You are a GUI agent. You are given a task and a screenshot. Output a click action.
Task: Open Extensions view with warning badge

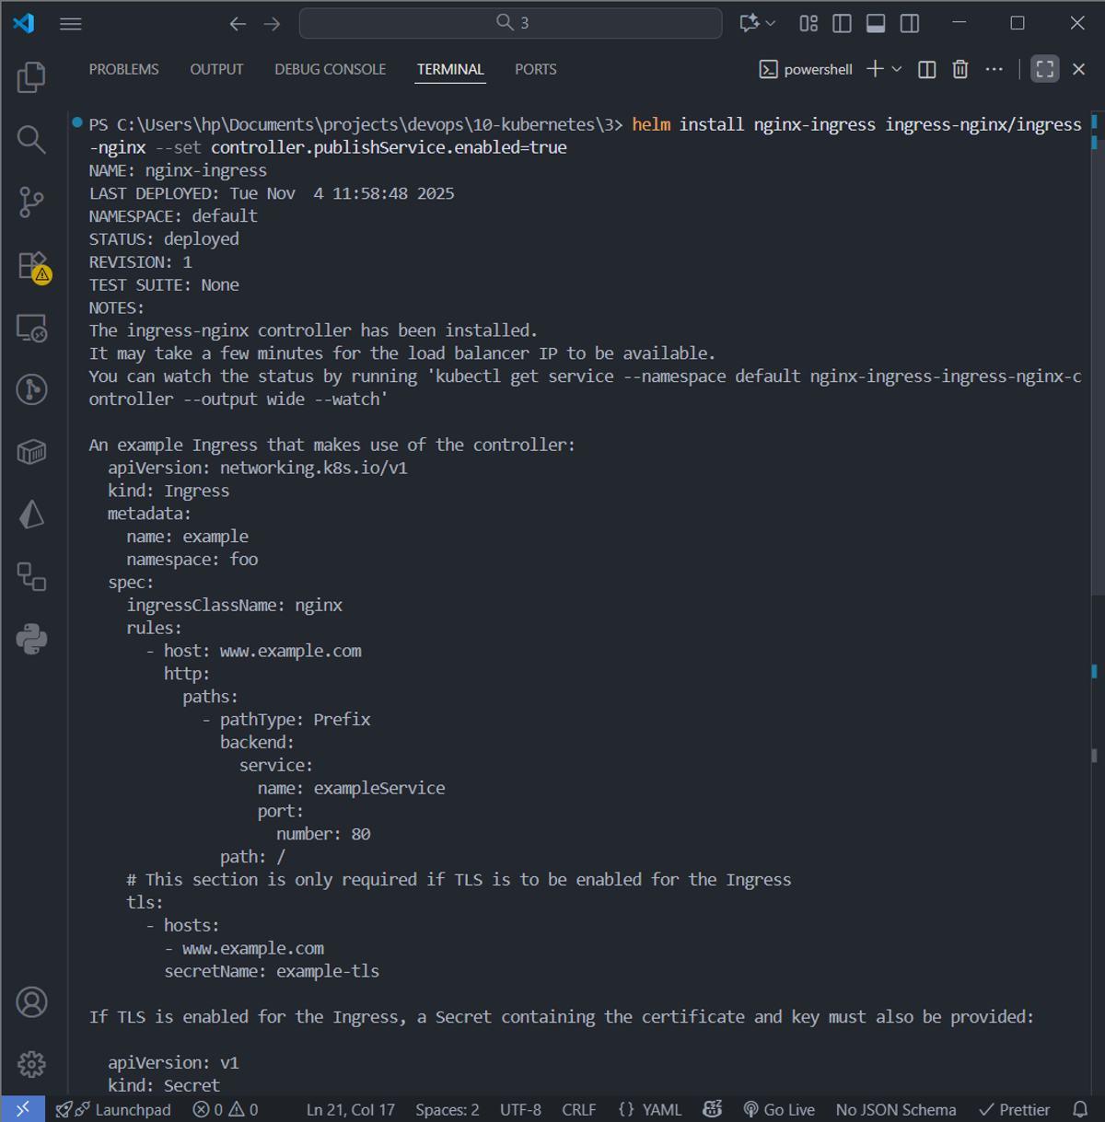(x=33, y=266)
